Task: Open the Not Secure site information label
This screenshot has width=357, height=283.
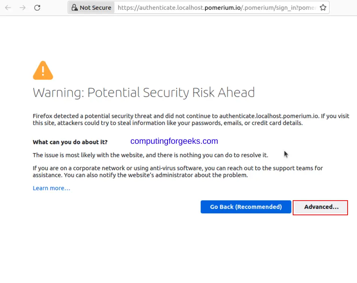Action: tap(91, 8)
